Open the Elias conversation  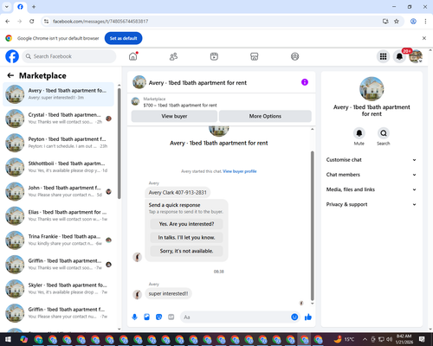click(x=58, y=215)
